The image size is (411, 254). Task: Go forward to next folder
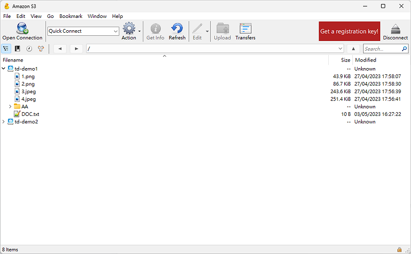[x=76, y=49]
